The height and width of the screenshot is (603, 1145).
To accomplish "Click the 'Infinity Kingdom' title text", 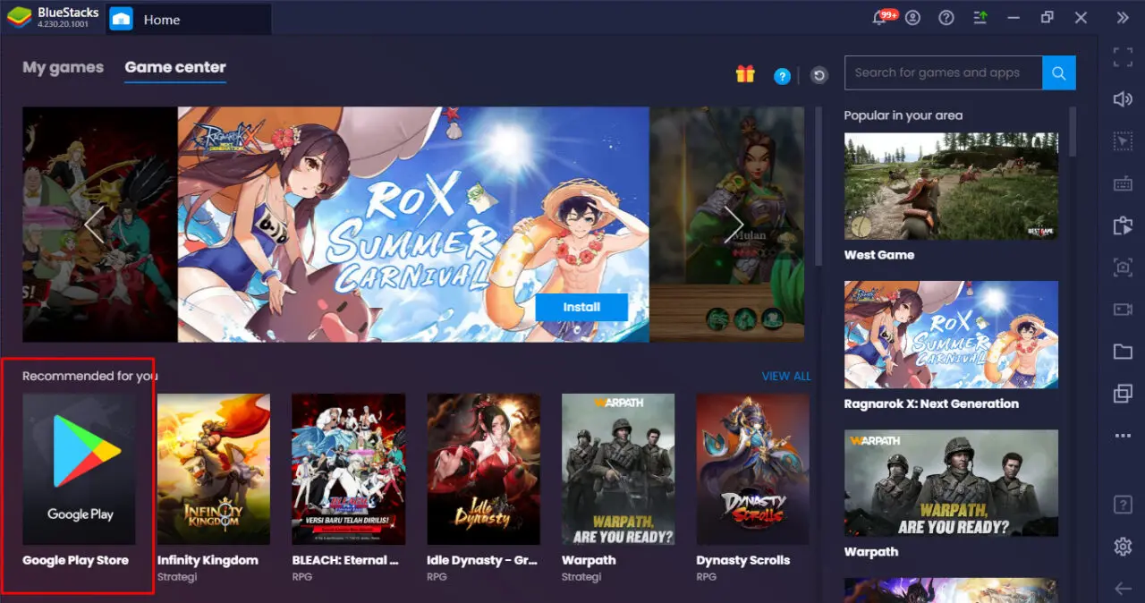I will click(x=208, y=560).
